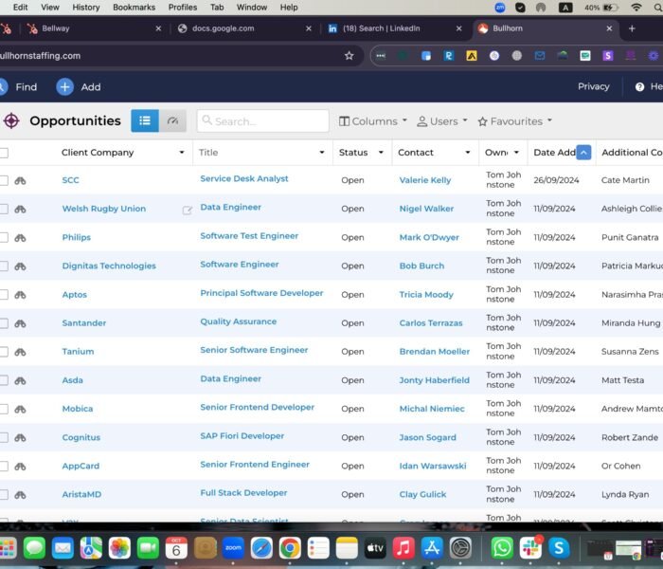Toggle Date Added sort arrow
The height and width of the screenshot is (569, 663).
[583, 153]
